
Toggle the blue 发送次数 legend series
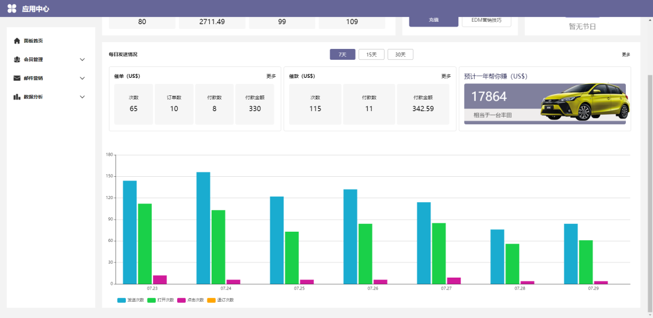click(x=122, y=300)
